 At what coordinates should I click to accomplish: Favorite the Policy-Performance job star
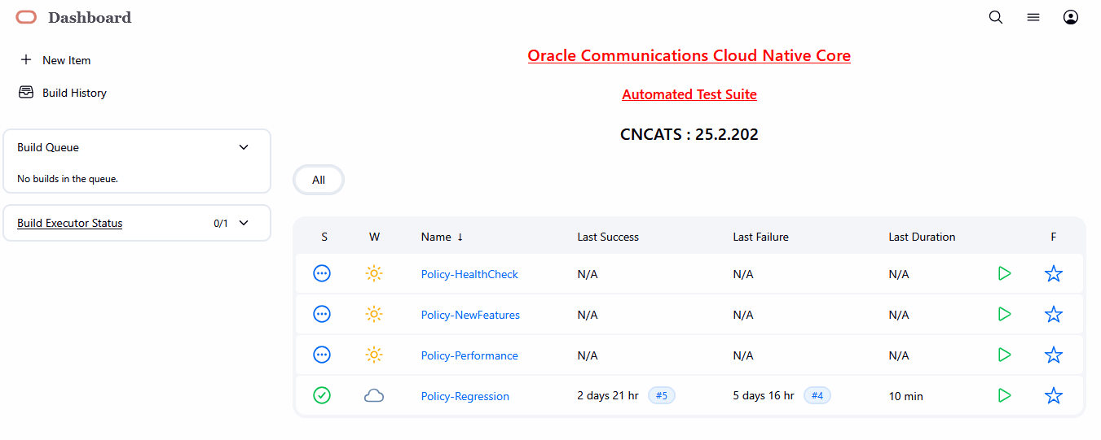click(1054, 355)
